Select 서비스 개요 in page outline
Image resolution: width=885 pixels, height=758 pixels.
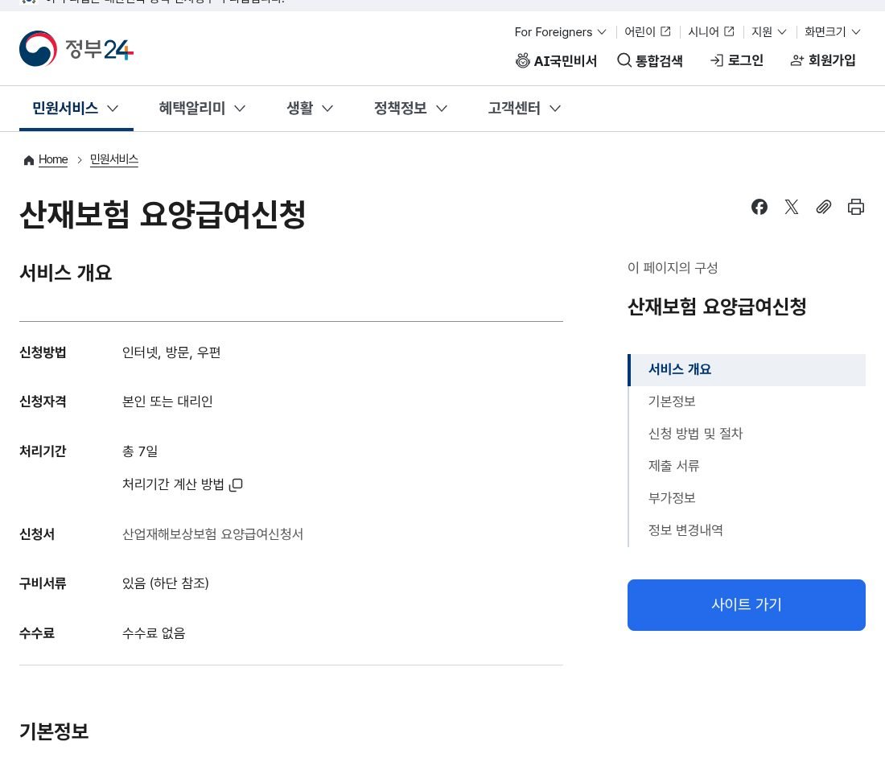click(x=746, y=369)
